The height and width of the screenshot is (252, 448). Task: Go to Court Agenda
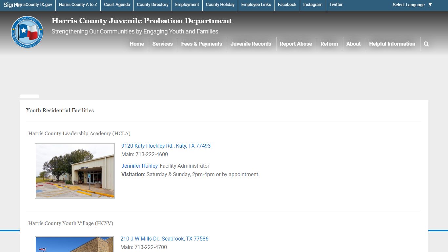click(x=117, y=5)
